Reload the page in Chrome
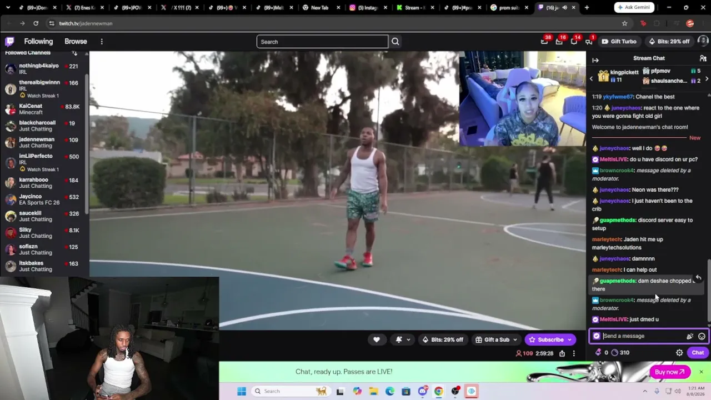711x400 pixels. (x=36, y=23)
